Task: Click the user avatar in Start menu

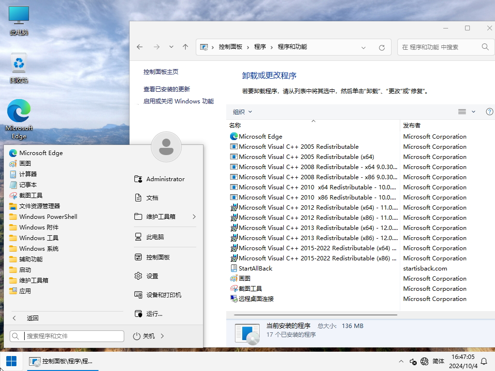Action: point(166,147)
